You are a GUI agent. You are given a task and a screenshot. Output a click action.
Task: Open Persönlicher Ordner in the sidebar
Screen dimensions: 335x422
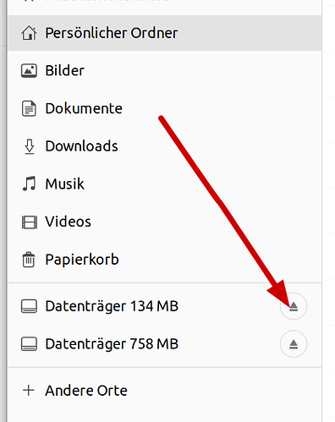[165, 33]
